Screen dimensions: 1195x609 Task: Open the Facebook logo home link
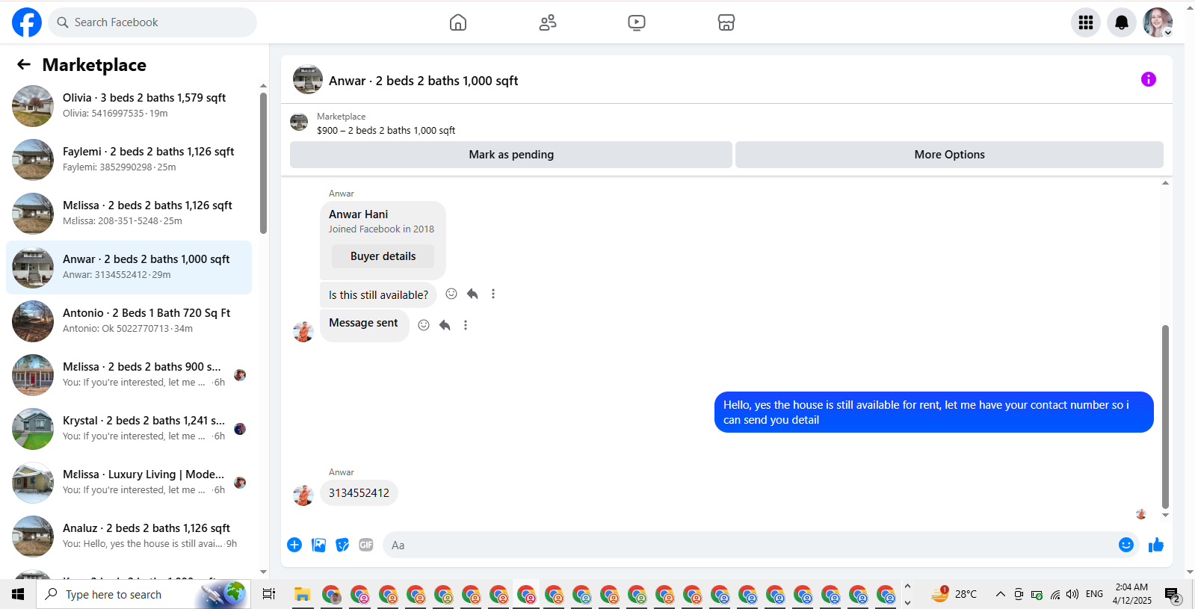pos(27,22)
